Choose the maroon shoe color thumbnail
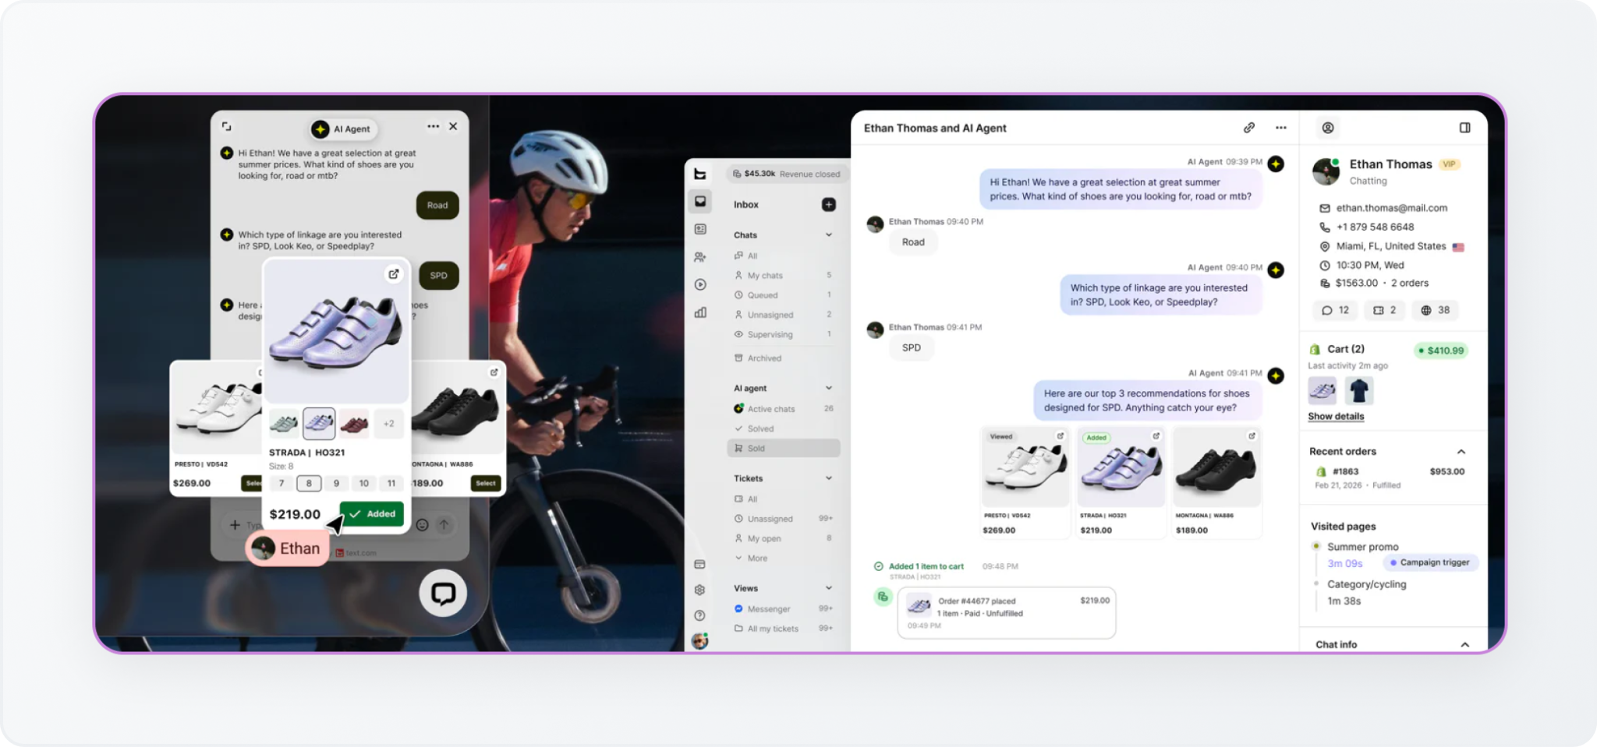 point(354,424)
